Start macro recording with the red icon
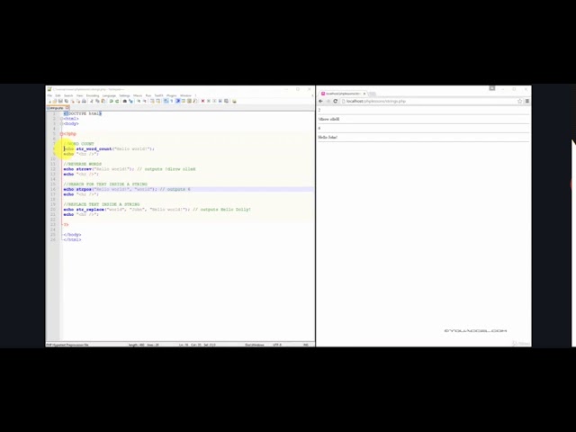This screenshot has width=576, height=432. click(x=202, y=101)
